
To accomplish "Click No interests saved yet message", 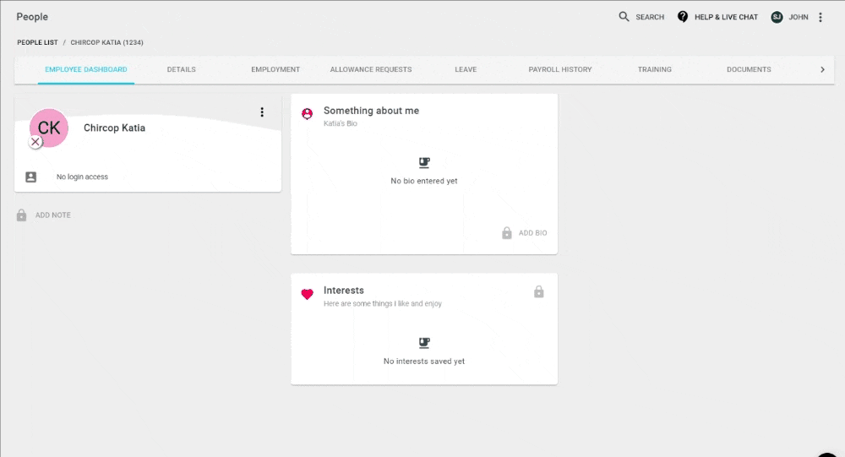I will tap(424, 361).
